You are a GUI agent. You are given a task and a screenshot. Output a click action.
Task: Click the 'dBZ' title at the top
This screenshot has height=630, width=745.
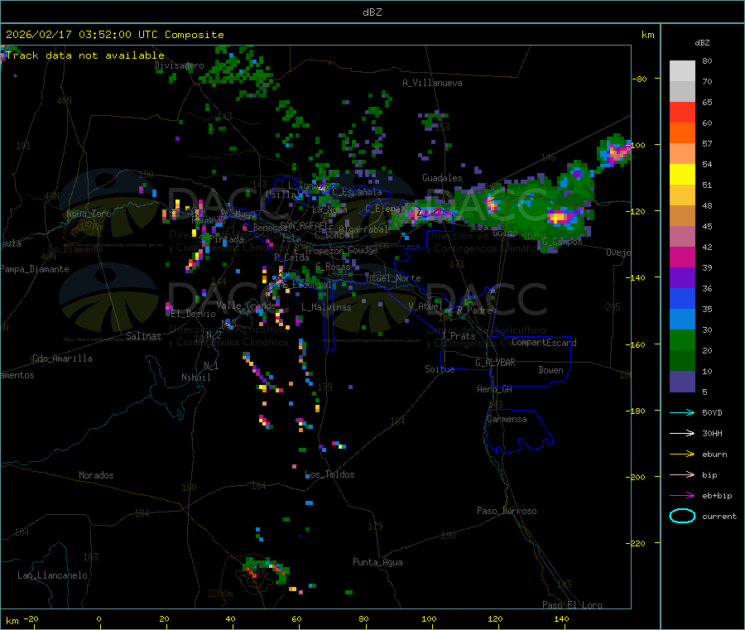pyautogui.click(x=372, y=12)
